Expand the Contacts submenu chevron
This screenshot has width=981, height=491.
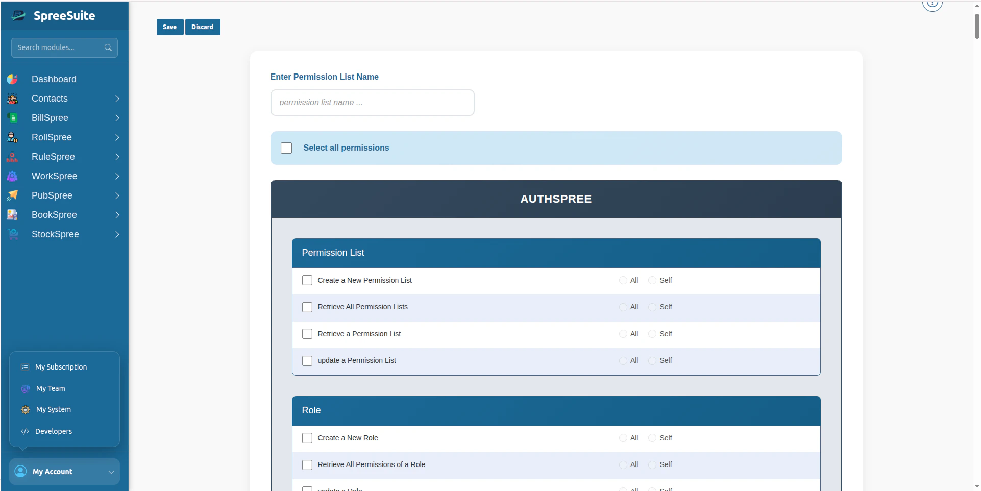[x=117, y=99]
